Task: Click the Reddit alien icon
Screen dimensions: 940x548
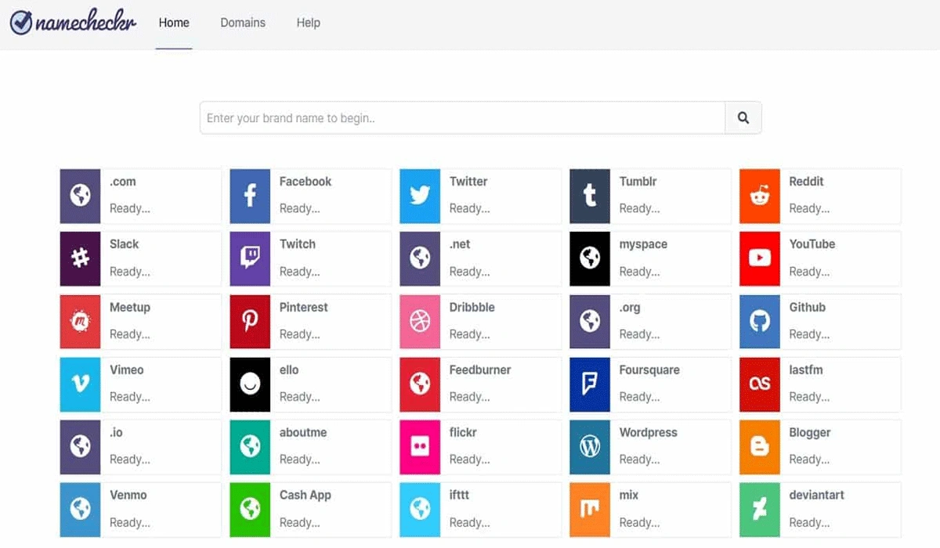Action: (758, 196)
